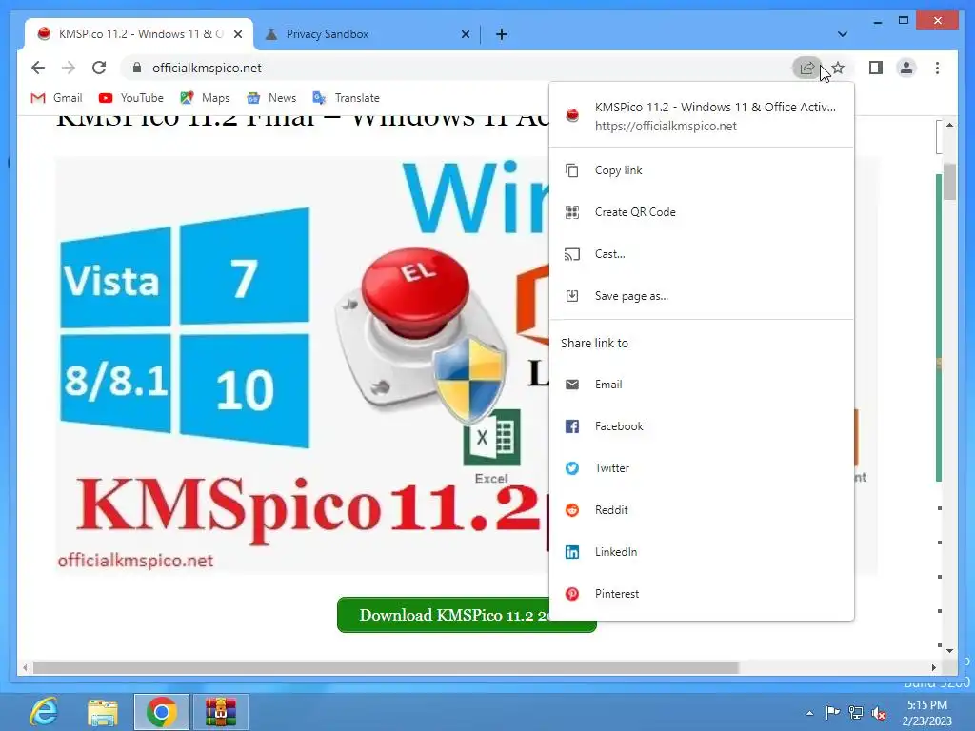Share link via Email
The width and height of the screenshot is (975, 731).
pyautogui.click(x=702, y=385)
